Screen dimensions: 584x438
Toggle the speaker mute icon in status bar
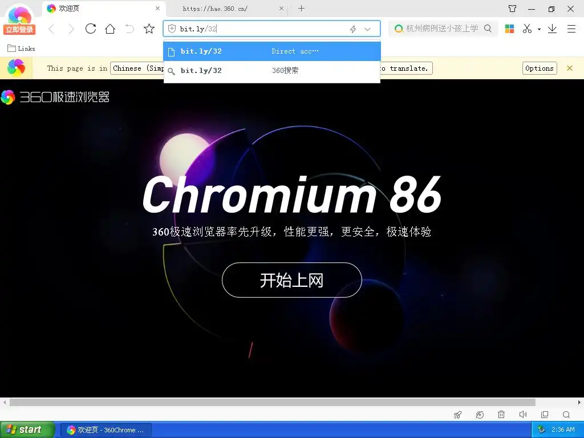(x=523, y=415)
